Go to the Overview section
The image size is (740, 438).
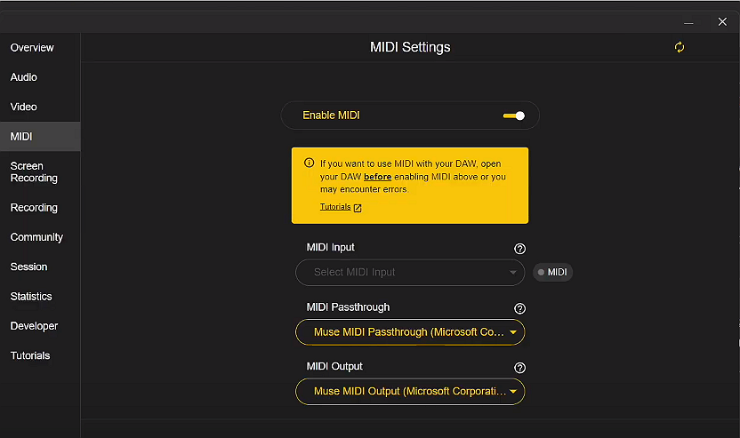pos(32,48)
